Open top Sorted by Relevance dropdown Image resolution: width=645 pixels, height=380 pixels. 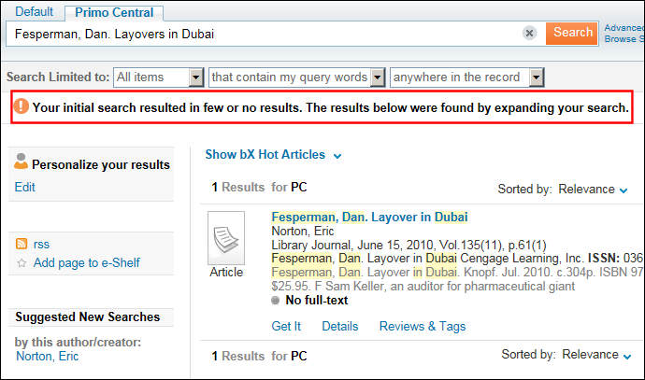[x=593, y=190]
